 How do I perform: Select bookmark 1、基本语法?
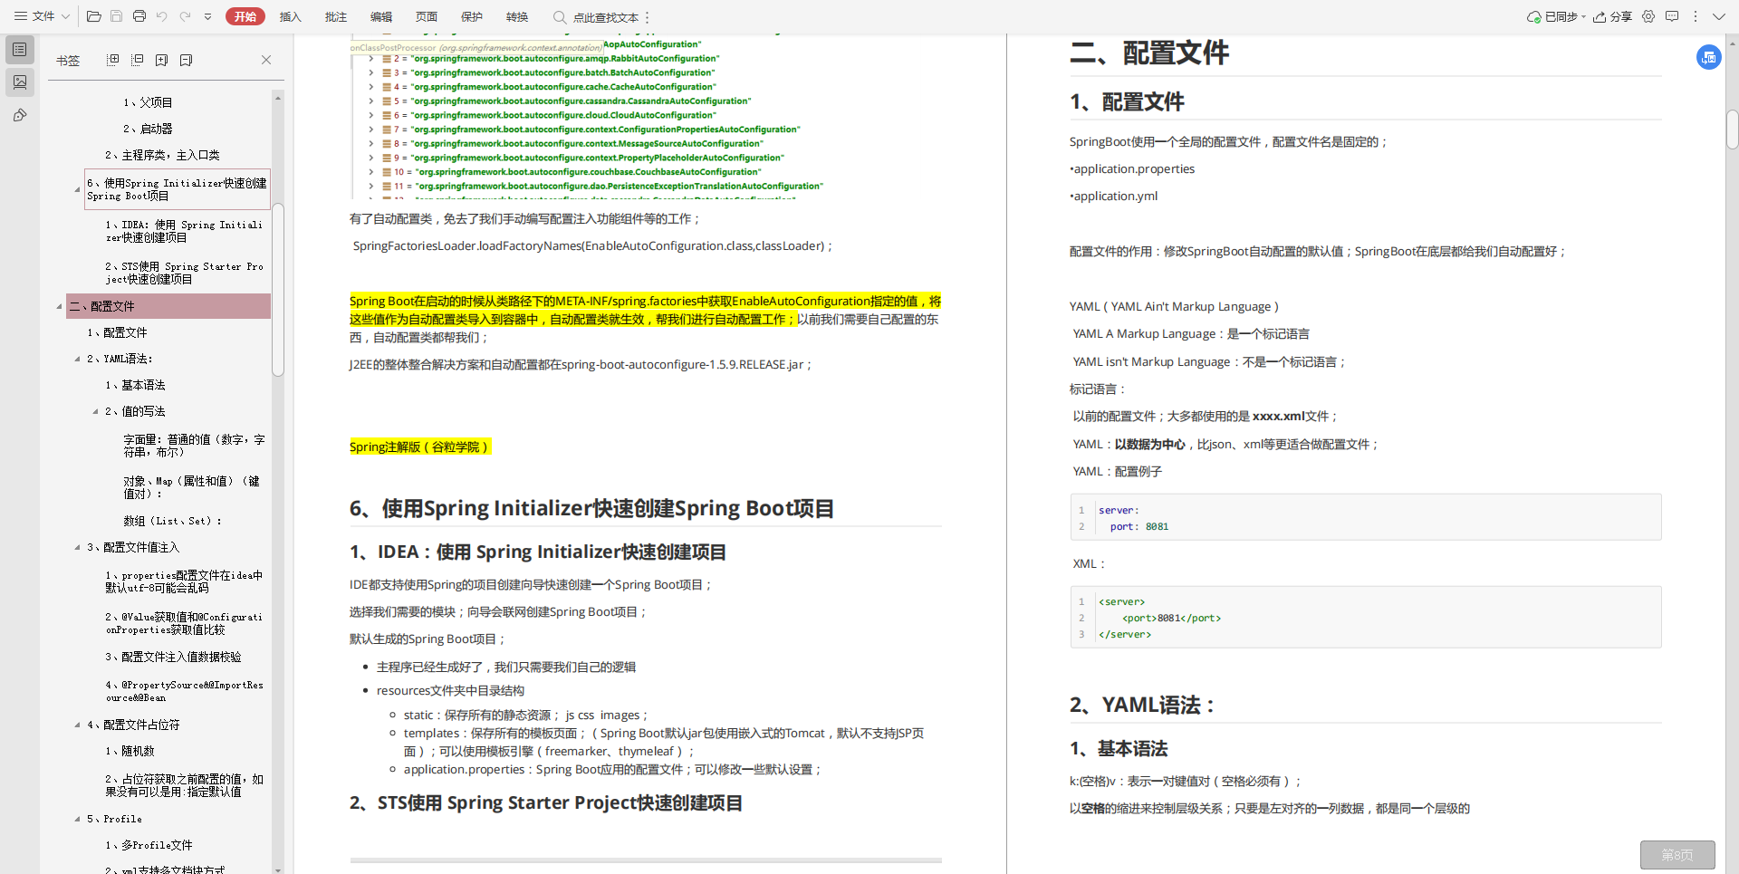135,385
